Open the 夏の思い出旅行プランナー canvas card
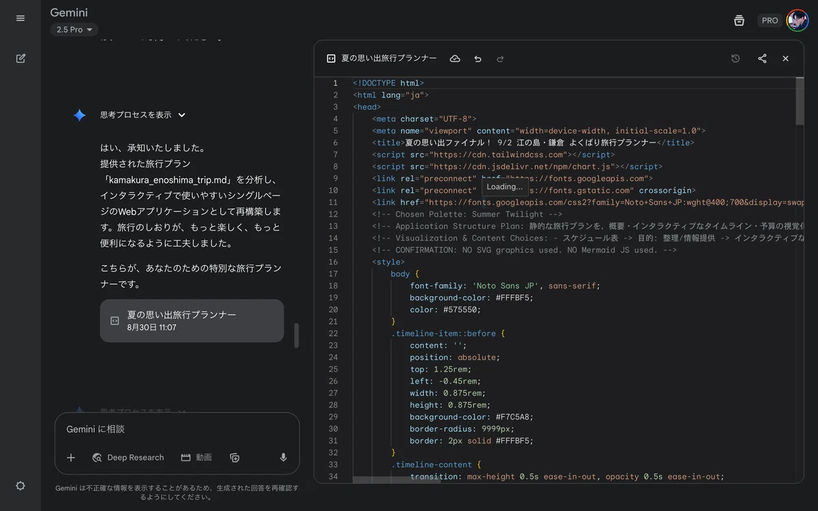This screenshot has height=511, width=818. pos(192,320)
